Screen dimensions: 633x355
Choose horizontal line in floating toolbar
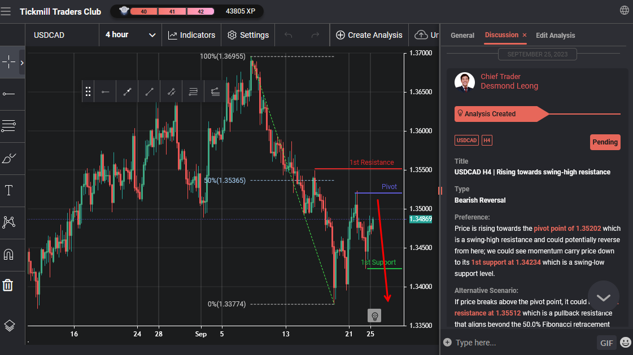[x=106, y=91]
